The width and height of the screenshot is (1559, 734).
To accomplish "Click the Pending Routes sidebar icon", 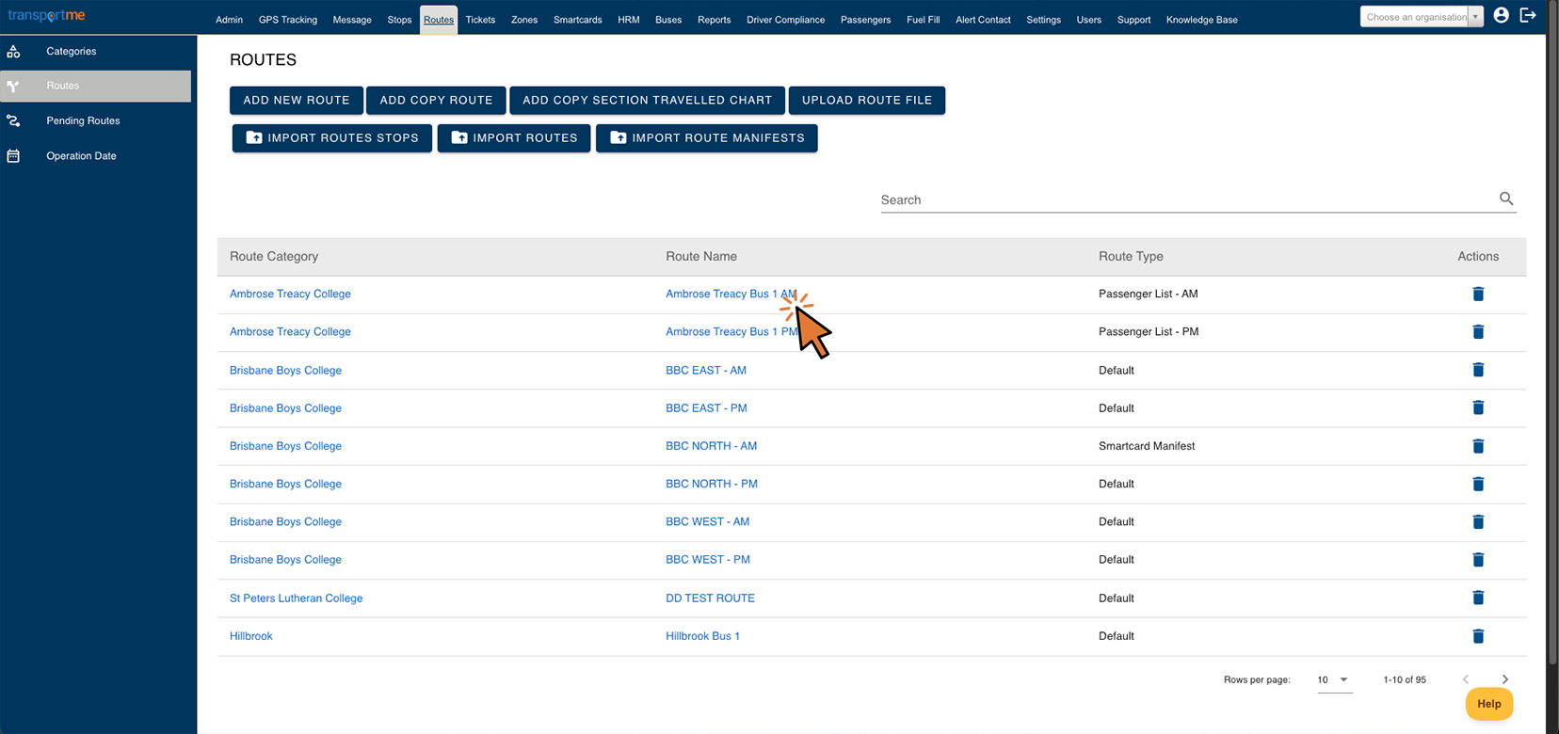I will pos(13,120).
